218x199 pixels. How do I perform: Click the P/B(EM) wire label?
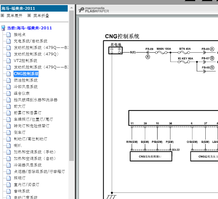(x=157, y=142)
